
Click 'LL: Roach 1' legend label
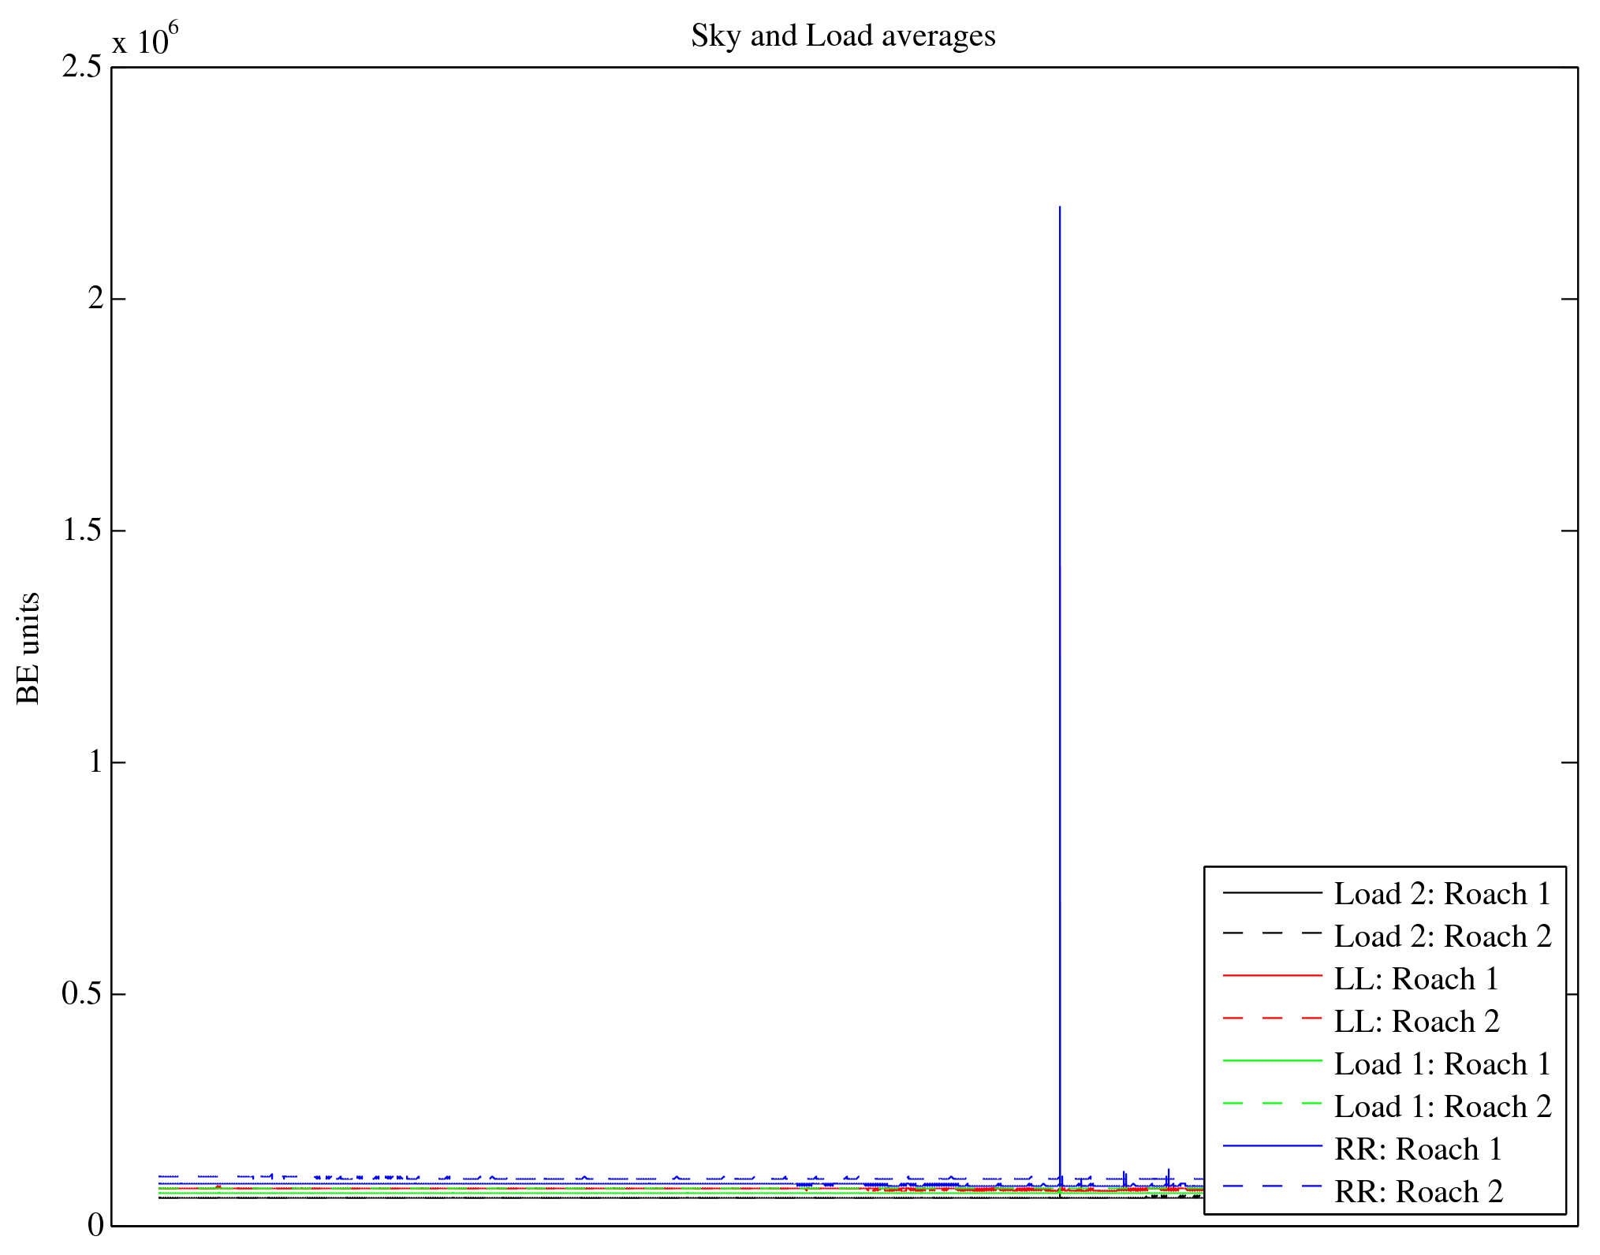1416,979
